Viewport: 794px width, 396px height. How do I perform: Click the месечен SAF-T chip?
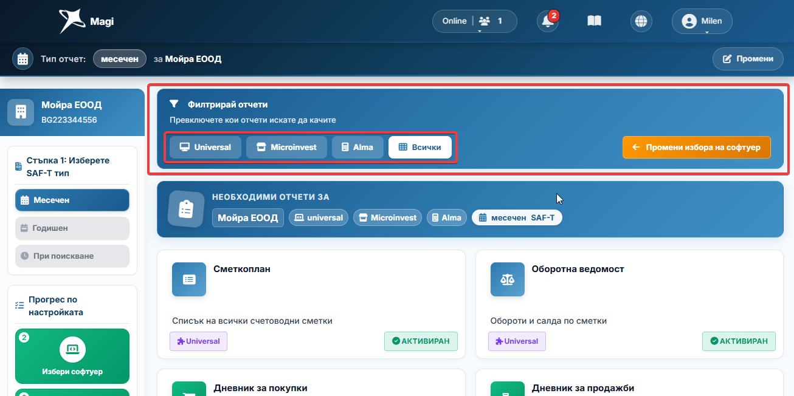pos(517,217)
